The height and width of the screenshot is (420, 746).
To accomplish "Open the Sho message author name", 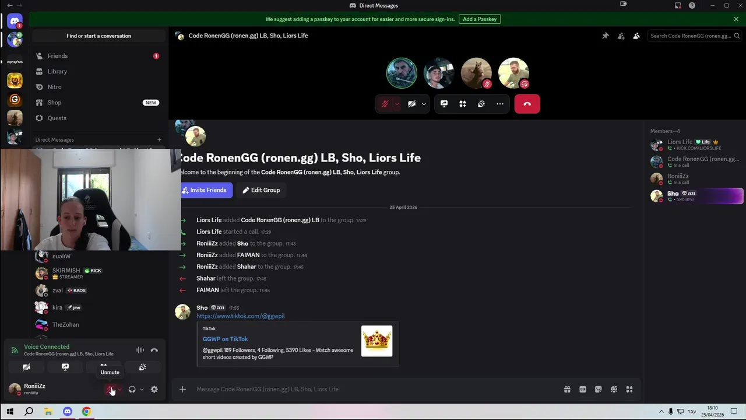I will click(202, 307).
